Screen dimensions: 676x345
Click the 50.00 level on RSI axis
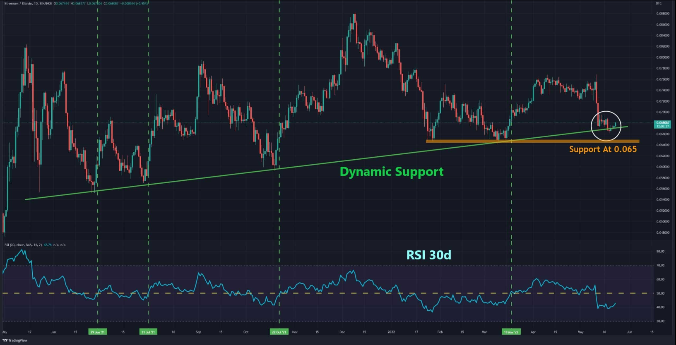660,293
